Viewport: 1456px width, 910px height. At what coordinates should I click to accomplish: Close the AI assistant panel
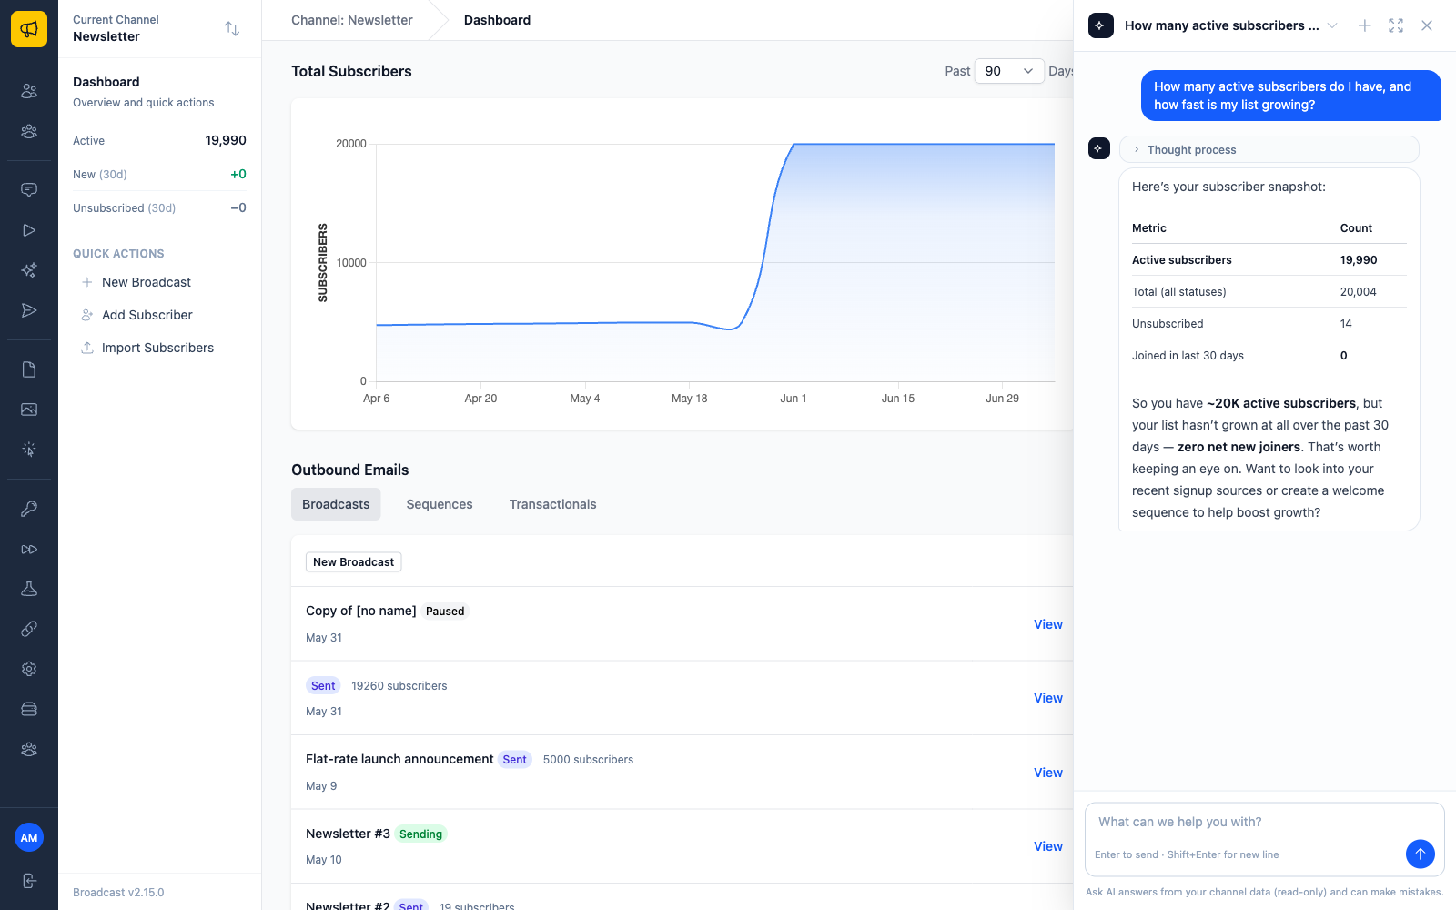(1427, 25)
